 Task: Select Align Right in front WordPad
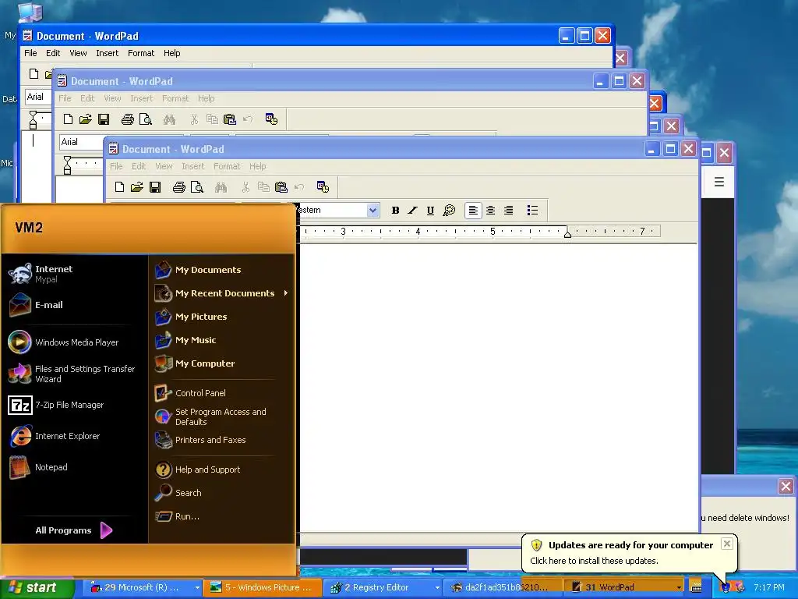508,211
